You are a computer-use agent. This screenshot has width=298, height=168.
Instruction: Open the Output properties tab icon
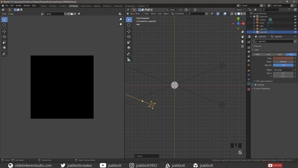click(x=249, y=52)
